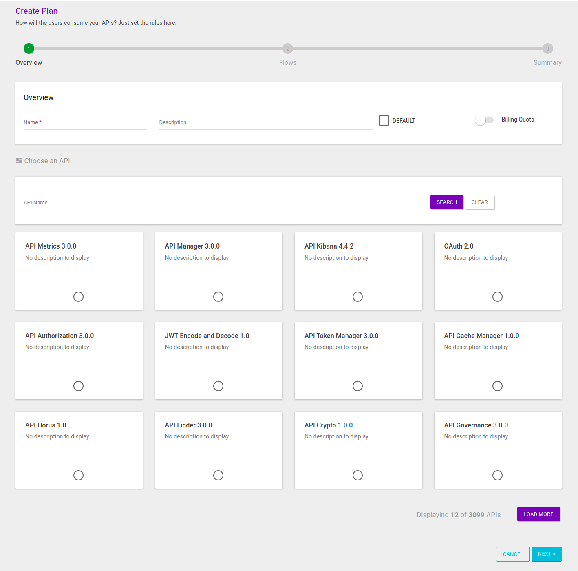
Task: Toggle the Billing Quota switch
Action: point(484,120)
